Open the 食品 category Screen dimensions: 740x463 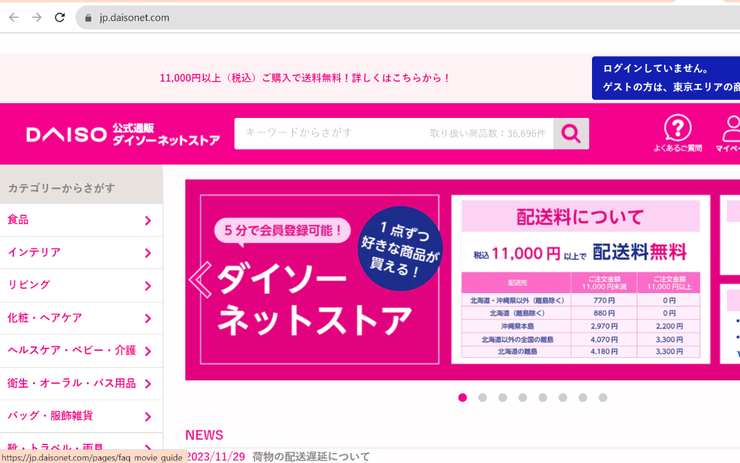[x=81, y=220]
